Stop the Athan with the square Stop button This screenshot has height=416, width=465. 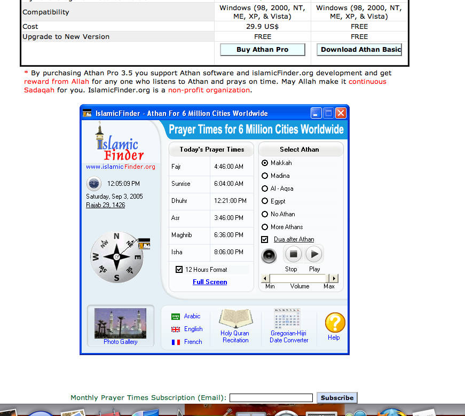point(293,254)
